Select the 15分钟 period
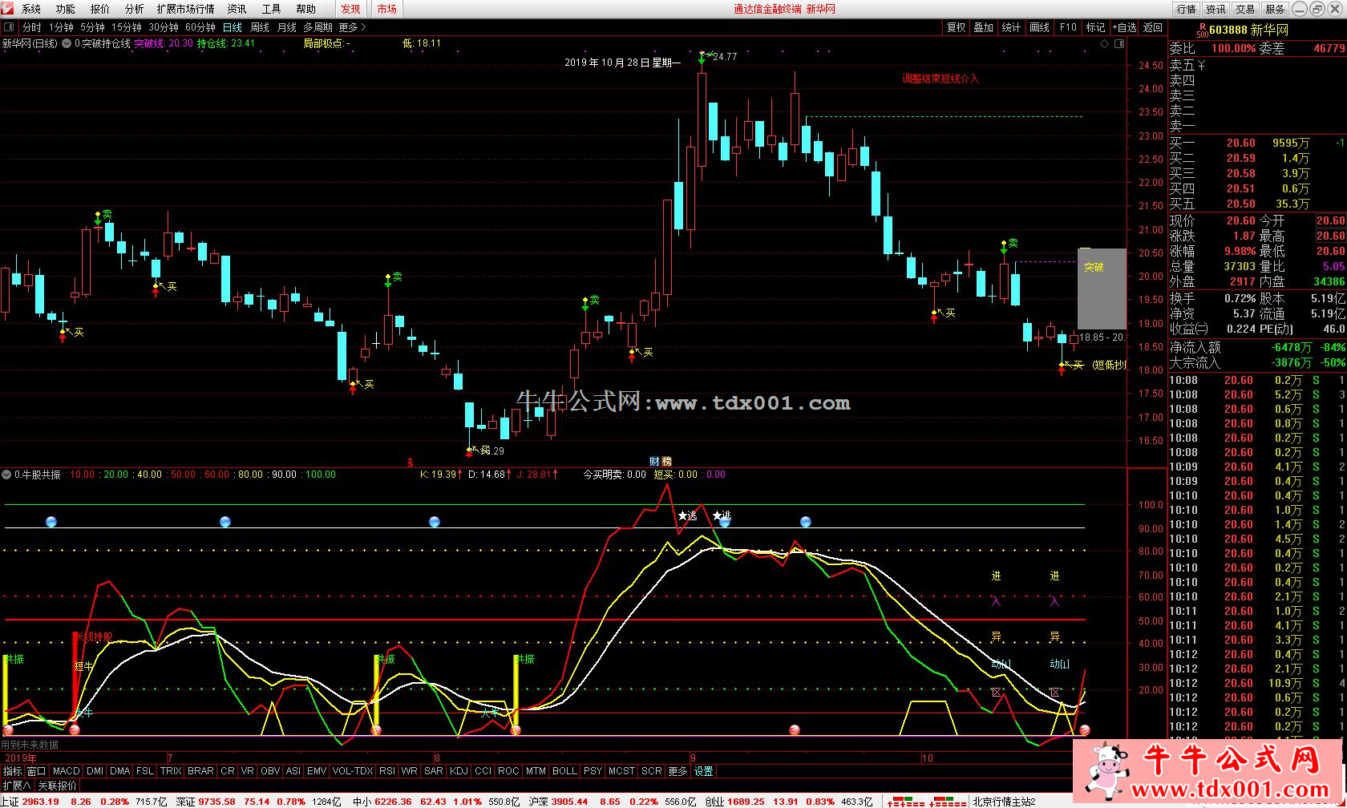Viewport: 1347px width, 808px height. [127, 27]
